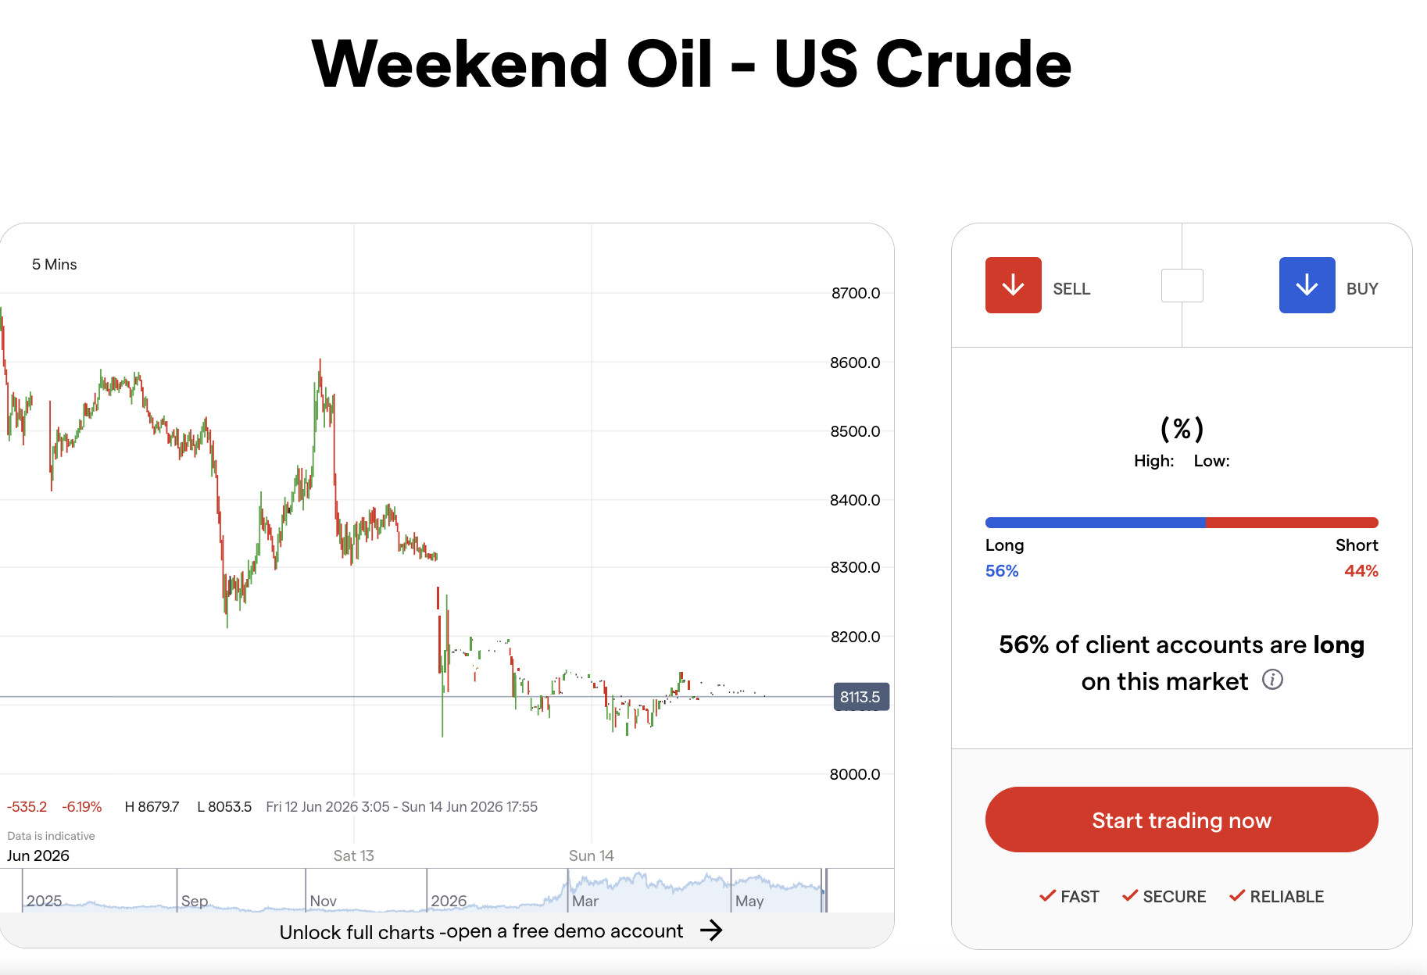Click arrow next to Unlock full charts
Viewport: 1427px width, 975px height.
pyautogui.click(x=711, y=930)
